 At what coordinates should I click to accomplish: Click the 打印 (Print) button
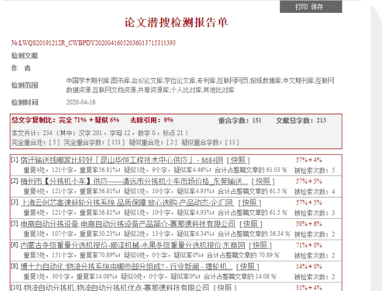coord(301,7)
